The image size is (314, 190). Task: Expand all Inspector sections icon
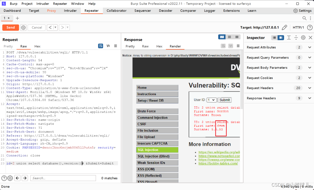[289, 38]
